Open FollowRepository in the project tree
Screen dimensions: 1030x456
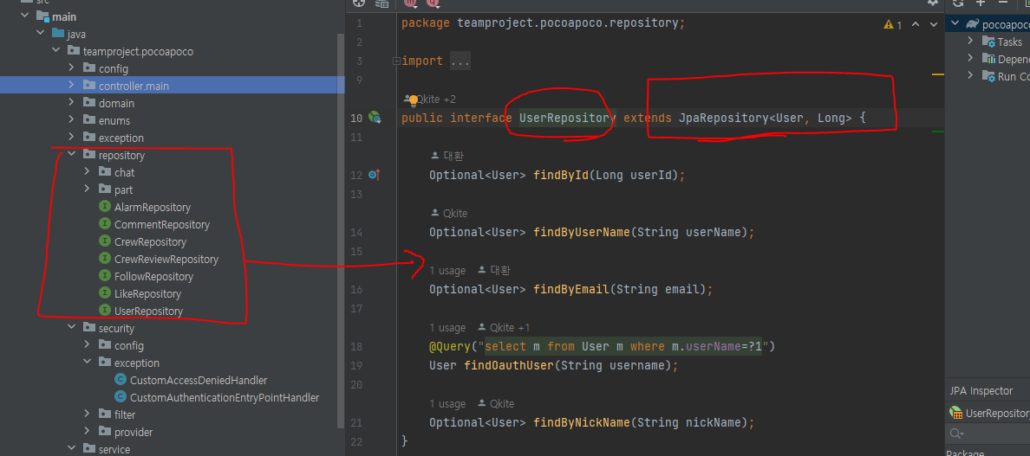[153, 277]
